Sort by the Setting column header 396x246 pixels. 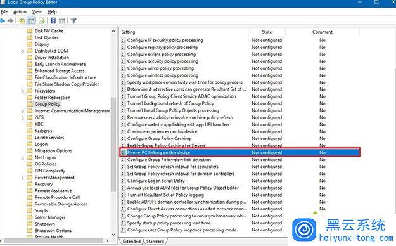click(184, 32)
